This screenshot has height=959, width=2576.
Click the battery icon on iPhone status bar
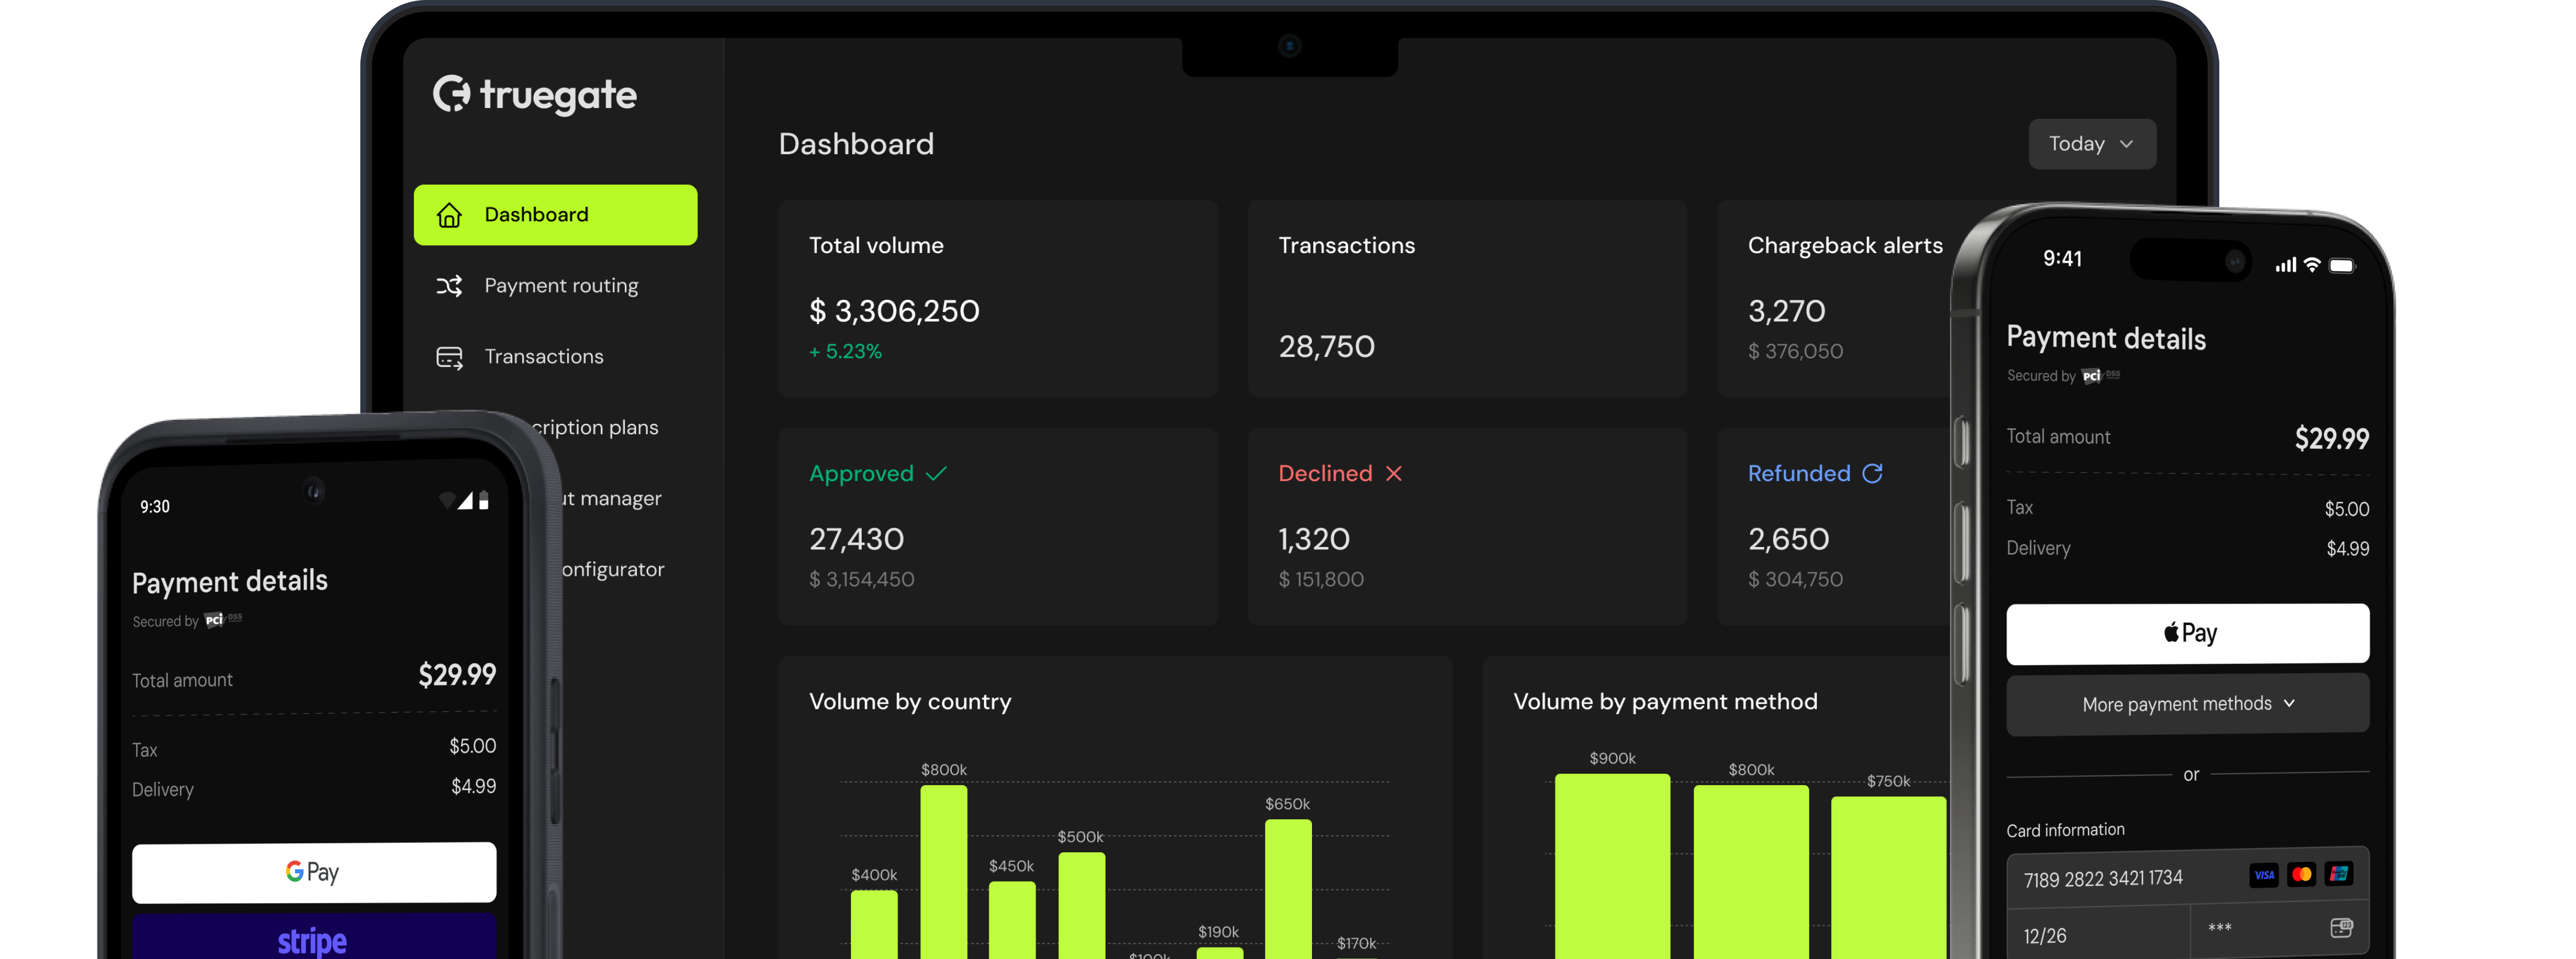click(x=2342, y=265)
